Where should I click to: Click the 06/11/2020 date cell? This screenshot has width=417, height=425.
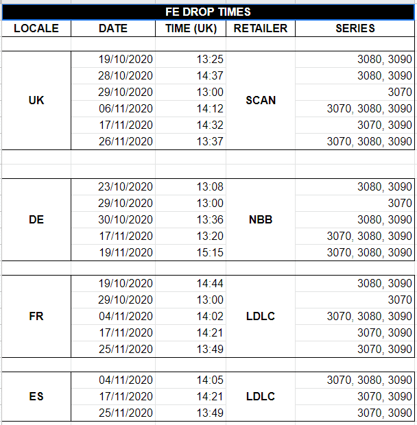(x=126, y=108)
